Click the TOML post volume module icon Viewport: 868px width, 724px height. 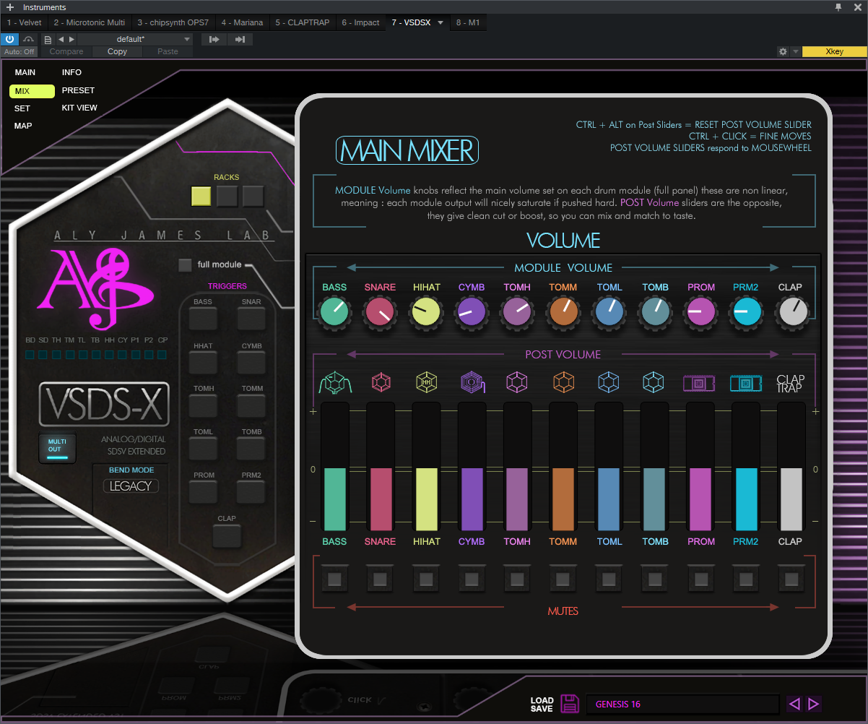[x=609, y=382]
